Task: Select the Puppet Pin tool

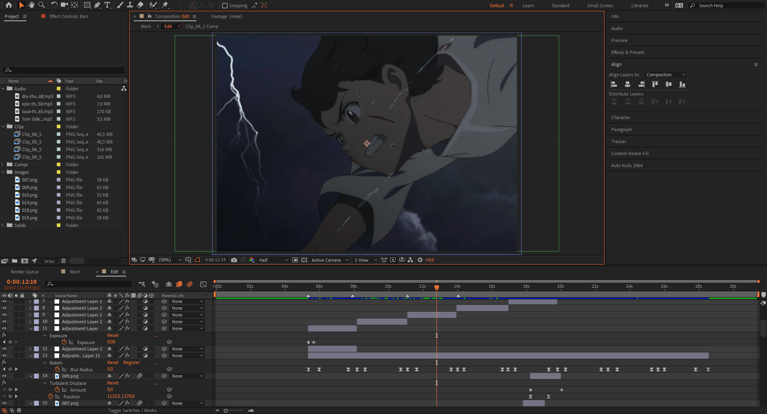Action: coord(165,5)
